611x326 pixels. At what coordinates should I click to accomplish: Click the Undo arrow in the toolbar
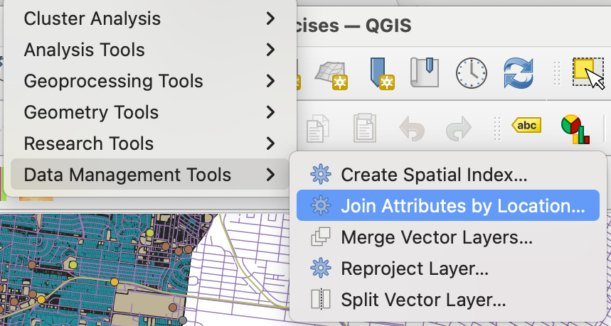[x=412, y=129]
